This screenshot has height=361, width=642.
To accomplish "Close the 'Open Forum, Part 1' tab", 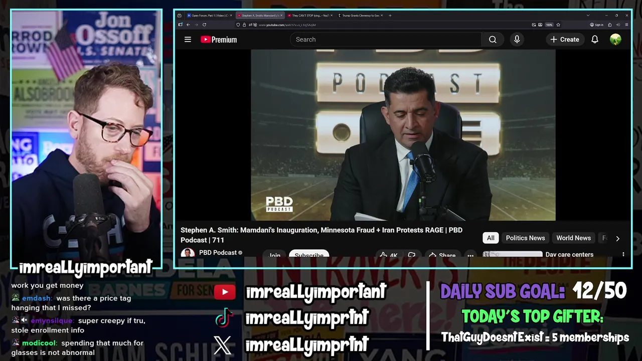I will (x=231, y=16).
